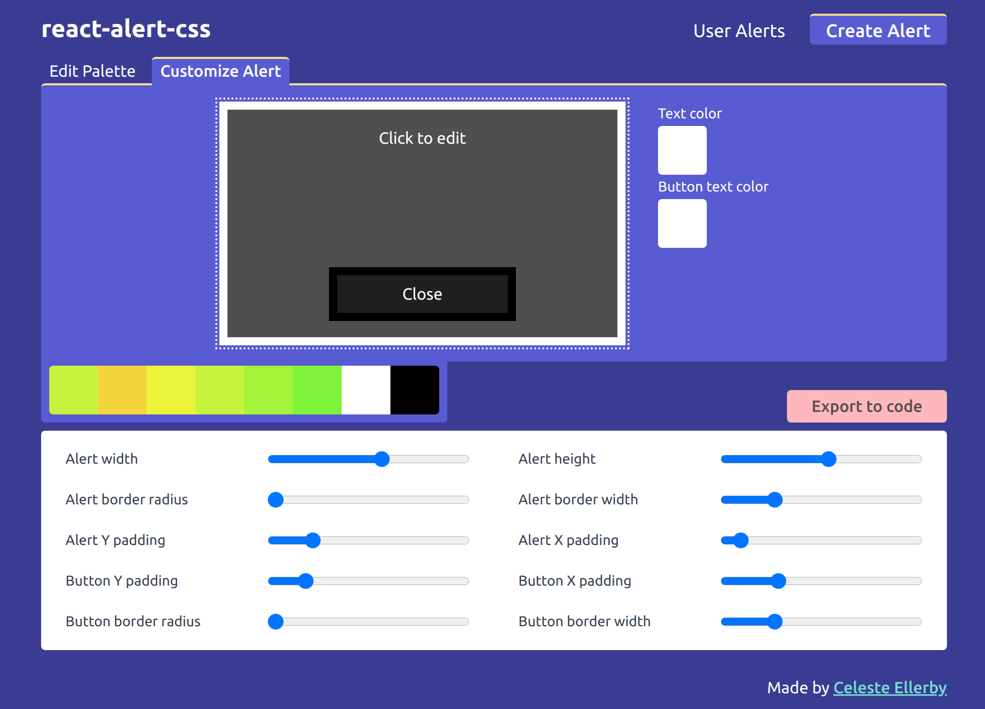985x709 pixels.
Task: Click the Alert width slider handle
Action: point(382,459)
